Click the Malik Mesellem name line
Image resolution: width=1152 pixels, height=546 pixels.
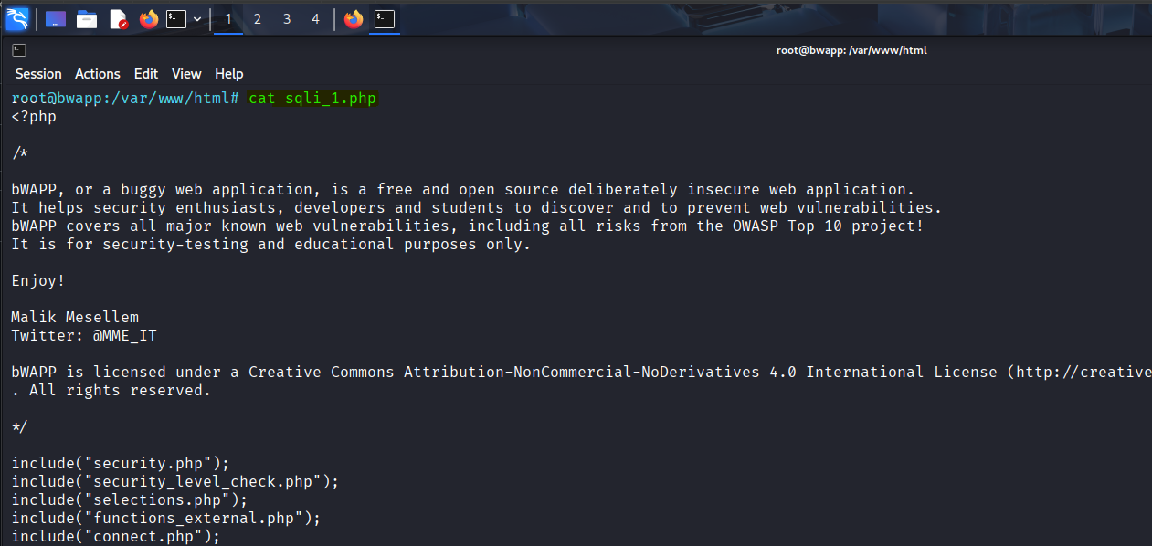(x=75, y=317)
